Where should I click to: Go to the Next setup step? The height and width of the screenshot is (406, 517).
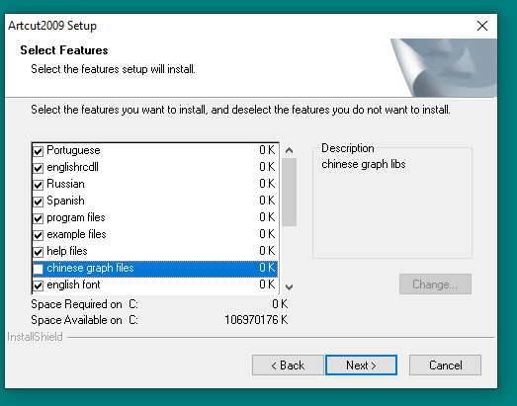tap(361, 365)
